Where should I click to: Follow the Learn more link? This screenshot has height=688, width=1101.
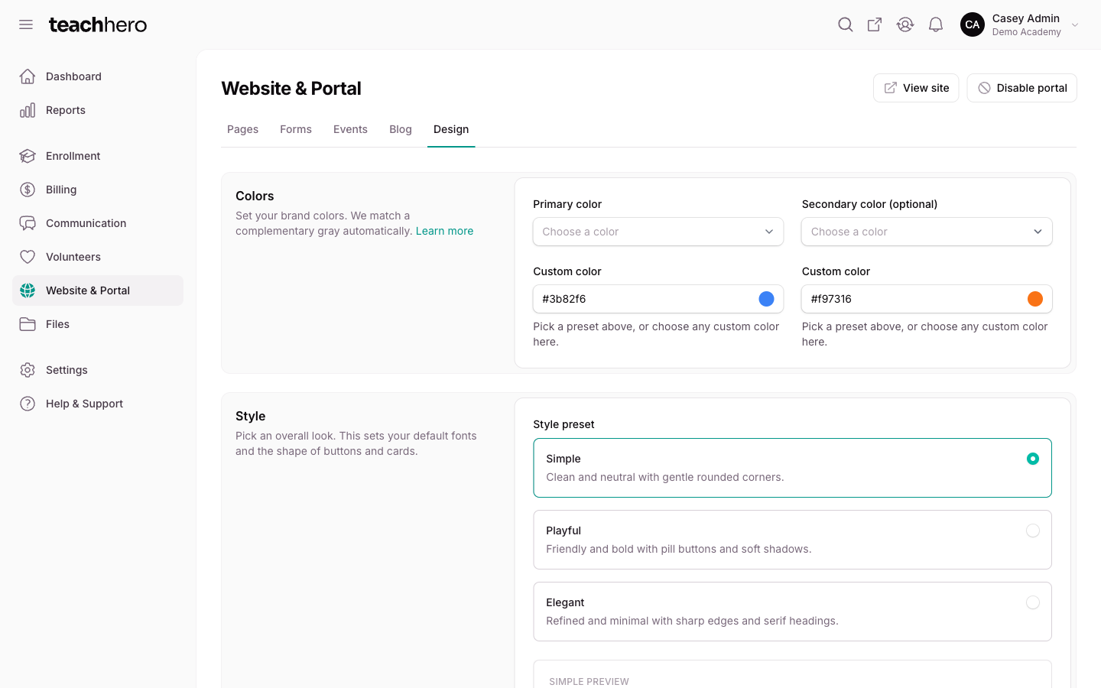click(444, 231)
